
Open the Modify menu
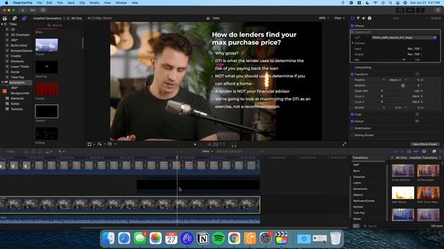(94, 3)
